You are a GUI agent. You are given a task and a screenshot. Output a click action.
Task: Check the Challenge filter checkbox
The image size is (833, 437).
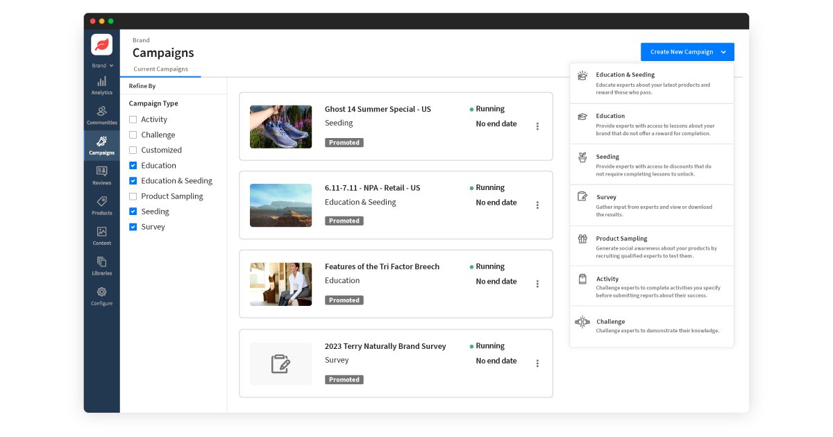(133, 135)
